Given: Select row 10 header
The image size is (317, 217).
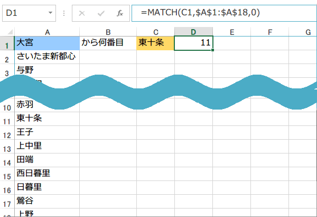Looking at the screenshot, I should (7, 105).
